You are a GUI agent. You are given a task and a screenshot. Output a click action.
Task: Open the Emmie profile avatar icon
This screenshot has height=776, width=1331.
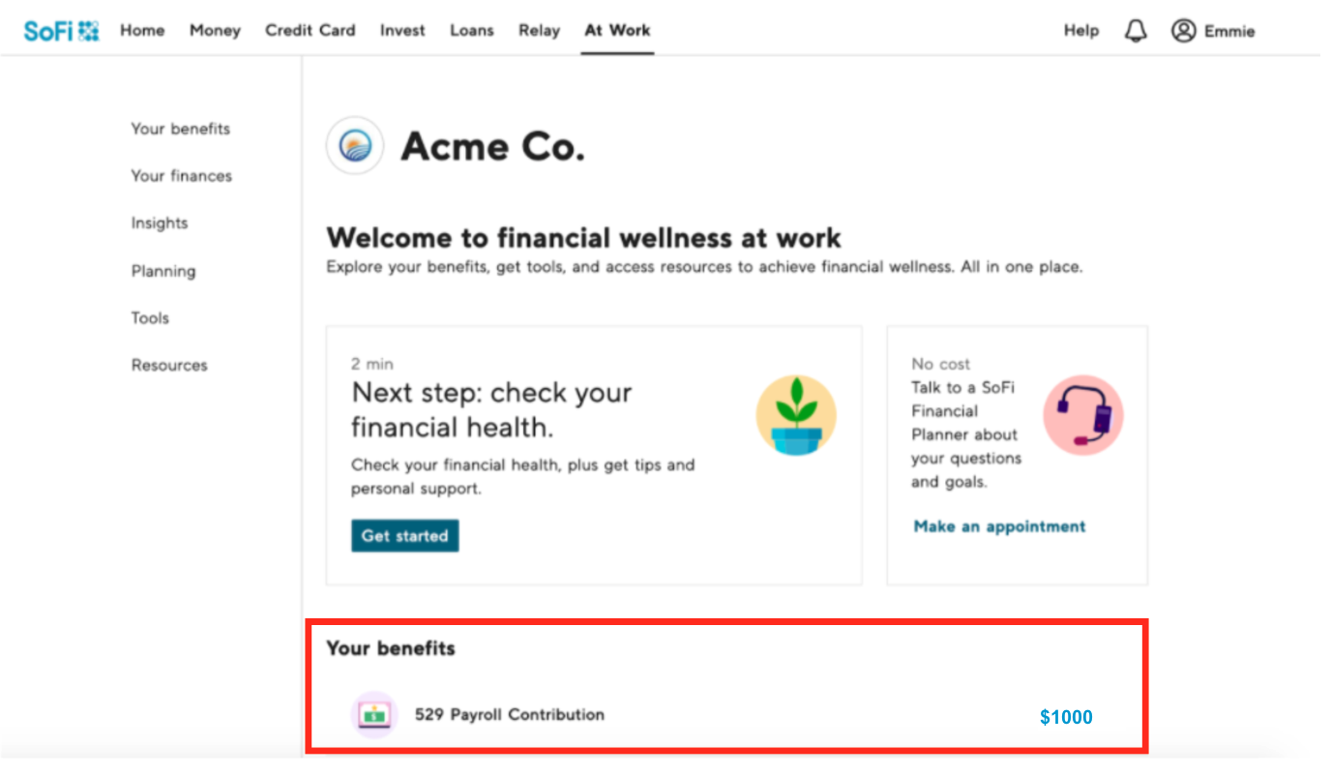click(x=1184, y=31)
